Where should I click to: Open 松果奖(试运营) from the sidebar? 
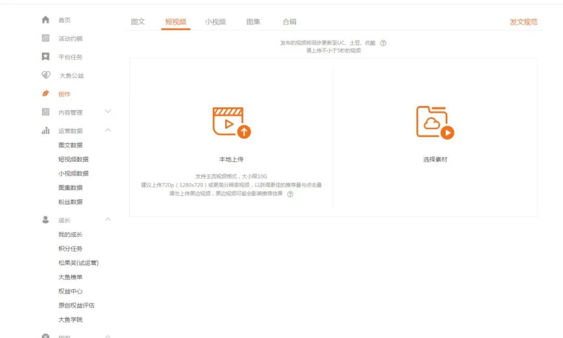point(78,263)
